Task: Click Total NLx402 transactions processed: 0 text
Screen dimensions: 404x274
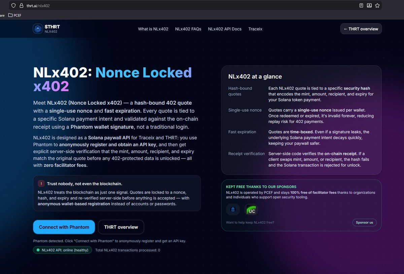Action: tap(128, 250)
